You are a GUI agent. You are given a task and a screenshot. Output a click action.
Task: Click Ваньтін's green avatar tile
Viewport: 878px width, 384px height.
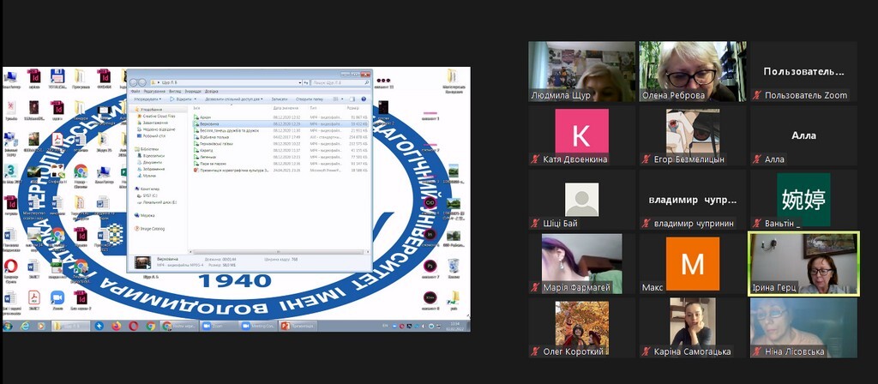pyautogui.click(x=803, y=200)
